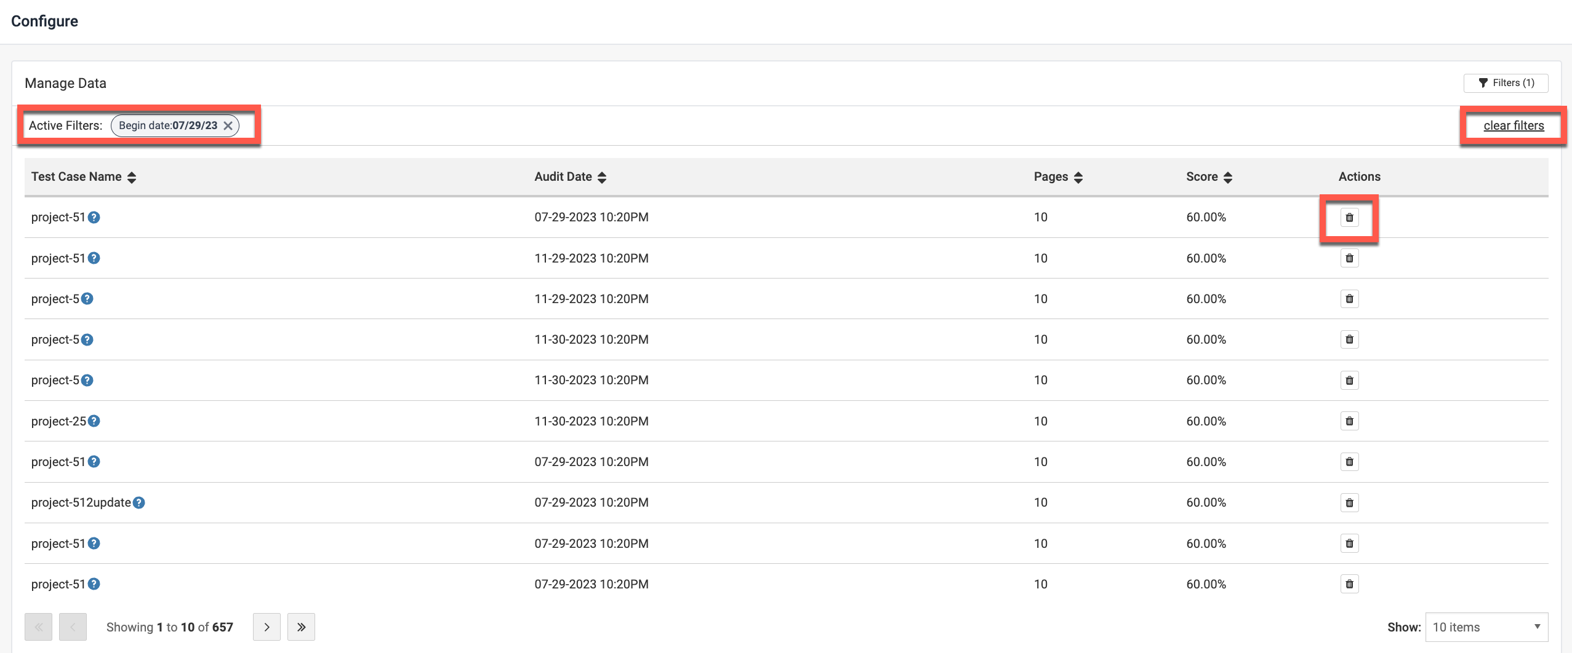
Task: Sort by Test Case Name column
Action: pos(132,177)
